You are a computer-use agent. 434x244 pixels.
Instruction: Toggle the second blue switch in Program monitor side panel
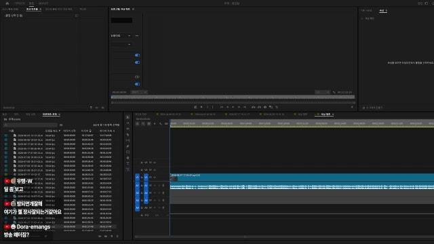click(x=137, y=62)
